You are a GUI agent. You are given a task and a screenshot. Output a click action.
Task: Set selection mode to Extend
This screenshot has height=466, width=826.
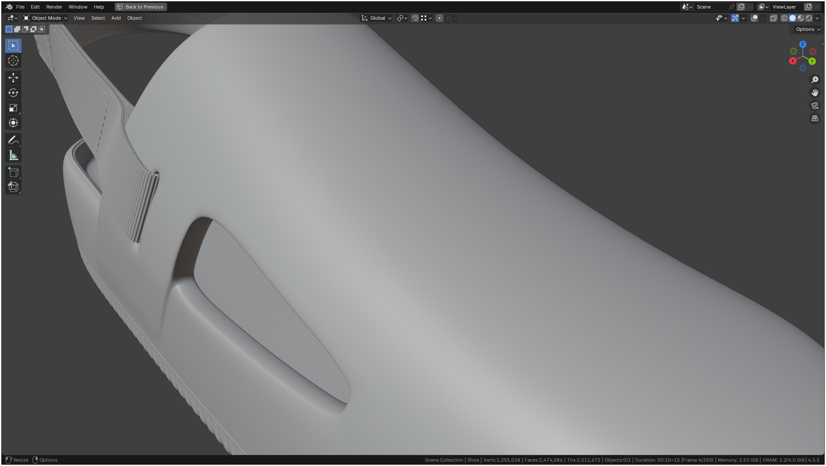pyautogui.click(x=17, y=29)
